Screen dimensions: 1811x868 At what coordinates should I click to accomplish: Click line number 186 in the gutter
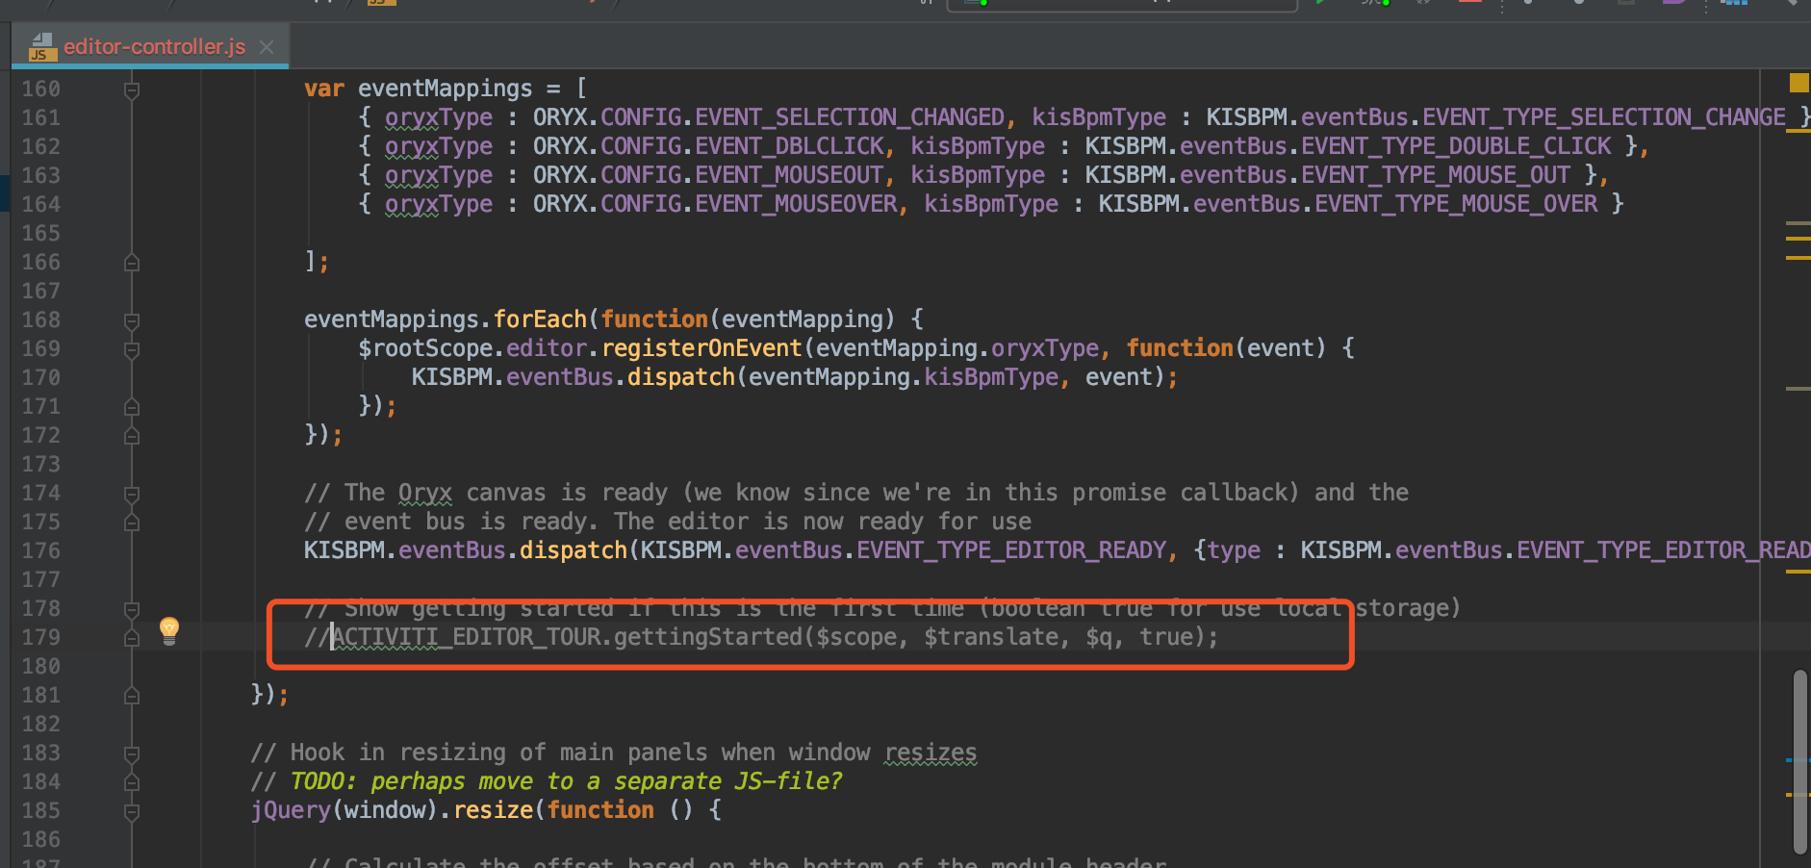click(41, 839)
